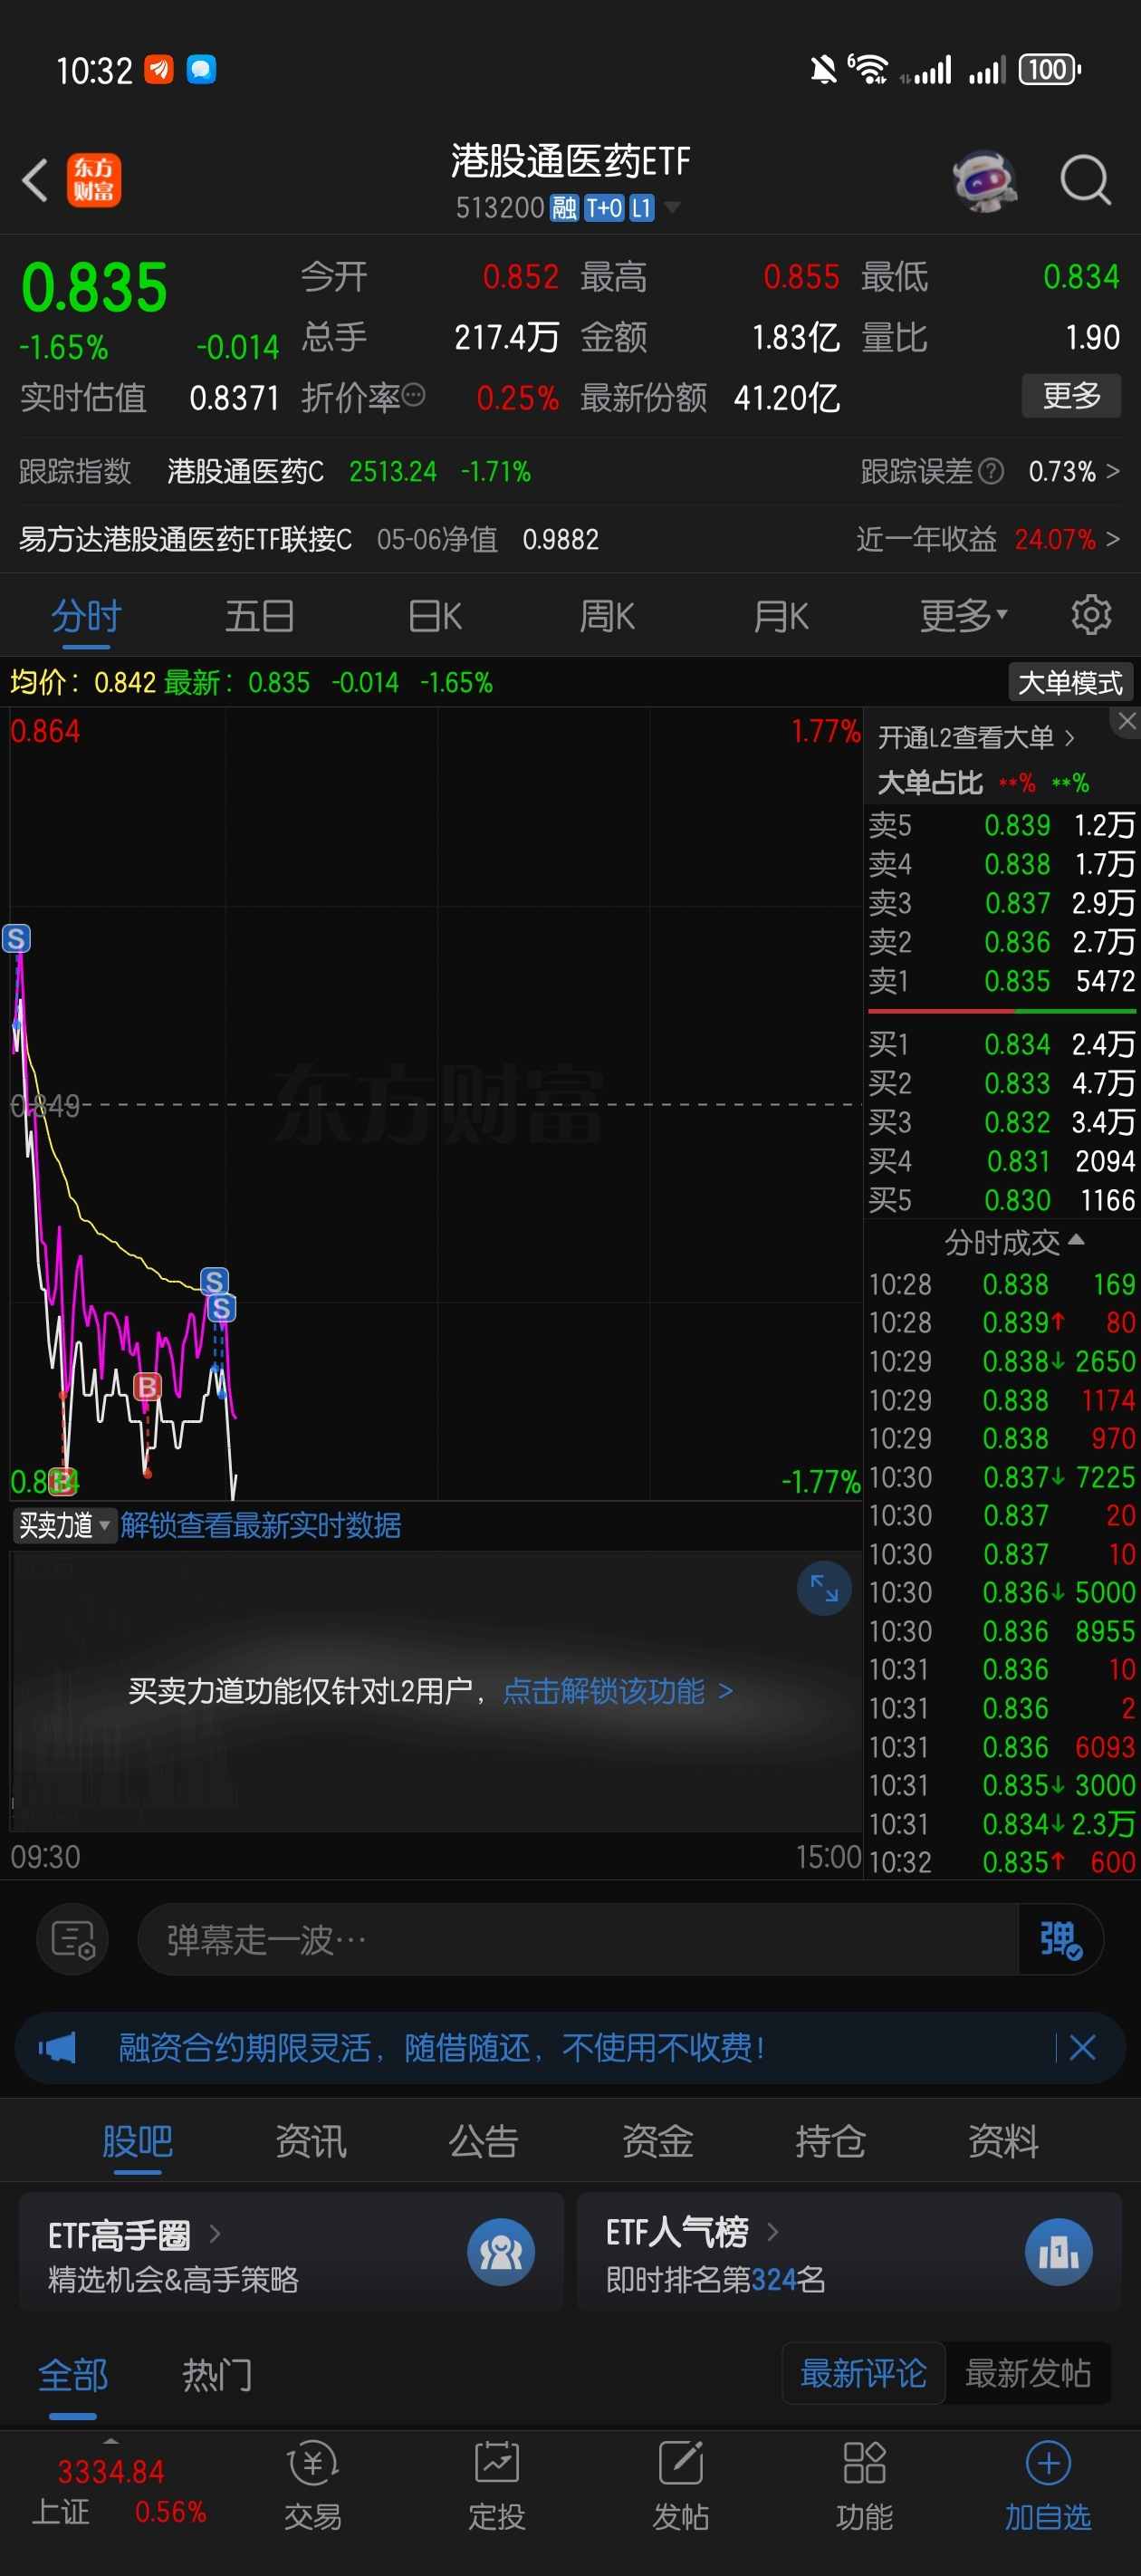
Task: Select the 股吧 tab
Action: pos(138,2141)
